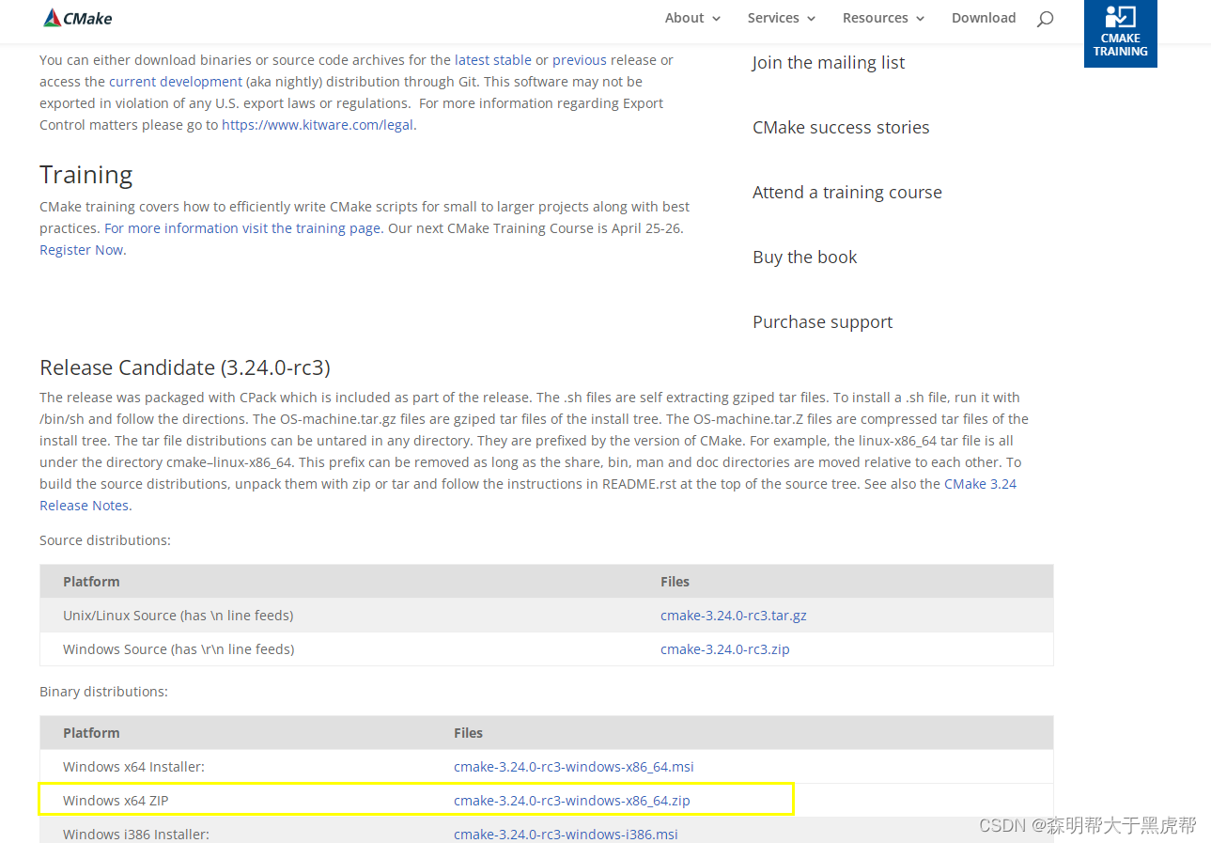Open 'For more information visit the training page'

pos(242,228)
